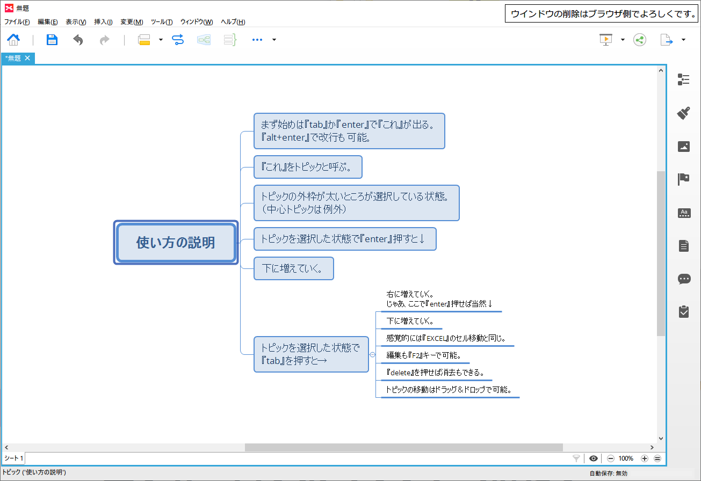701x481 pixels.
Task: Select subtopic 編集も『F2』キーで可能。
Action: 424,355
